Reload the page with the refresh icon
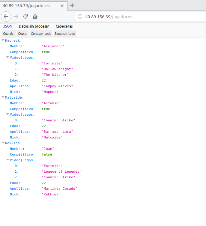 [x=25, y=16]
